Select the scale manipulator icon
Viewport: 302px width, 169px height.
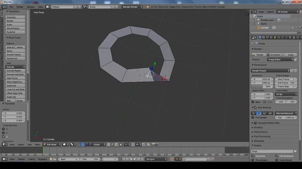tap(90, 145)
